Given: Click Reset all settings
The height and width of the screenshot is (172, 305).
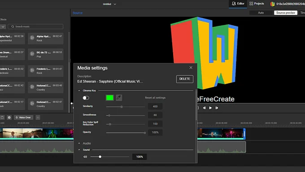Looking at the screenshot, I should [x=155, y=98].
